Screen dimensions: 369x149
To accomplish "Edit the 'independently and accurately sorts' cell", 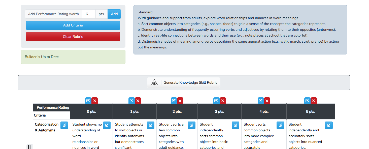I will coord(329,125).
